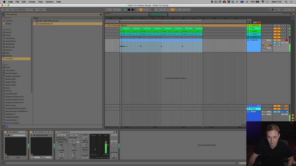The width and height of the screenshot is (296, 166).
Task: Open the quantization None dropdown
Action: [42, 10]
